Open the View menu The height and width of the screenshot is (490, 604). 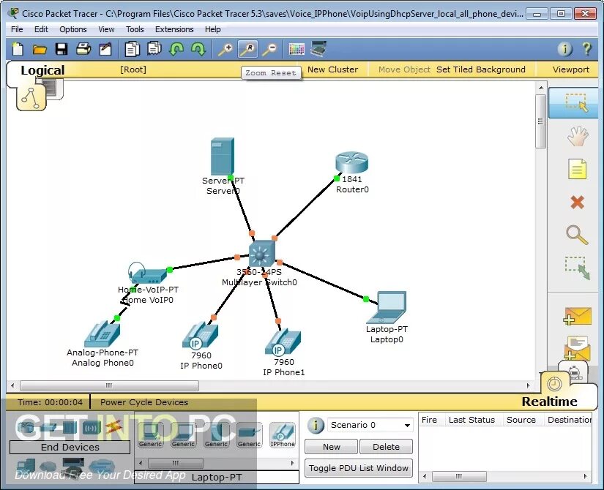106,29
